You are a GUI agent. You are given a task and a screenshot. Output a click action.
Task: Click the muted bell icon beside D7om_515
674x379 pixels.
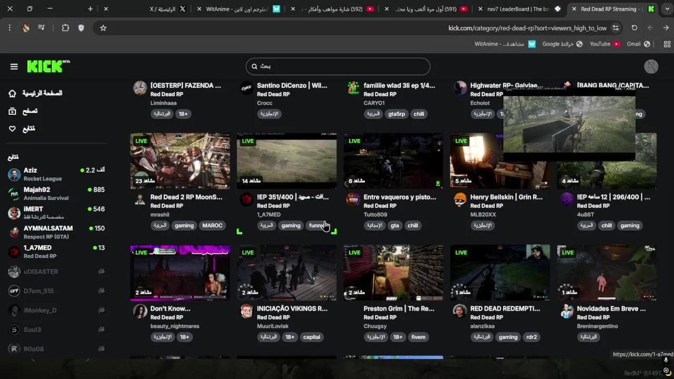[101, 291]
